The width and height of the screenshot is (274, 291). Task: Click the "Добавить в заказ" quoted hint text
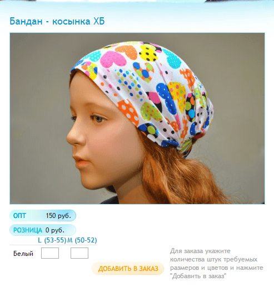pyautogui.click(x=198, y=276)
